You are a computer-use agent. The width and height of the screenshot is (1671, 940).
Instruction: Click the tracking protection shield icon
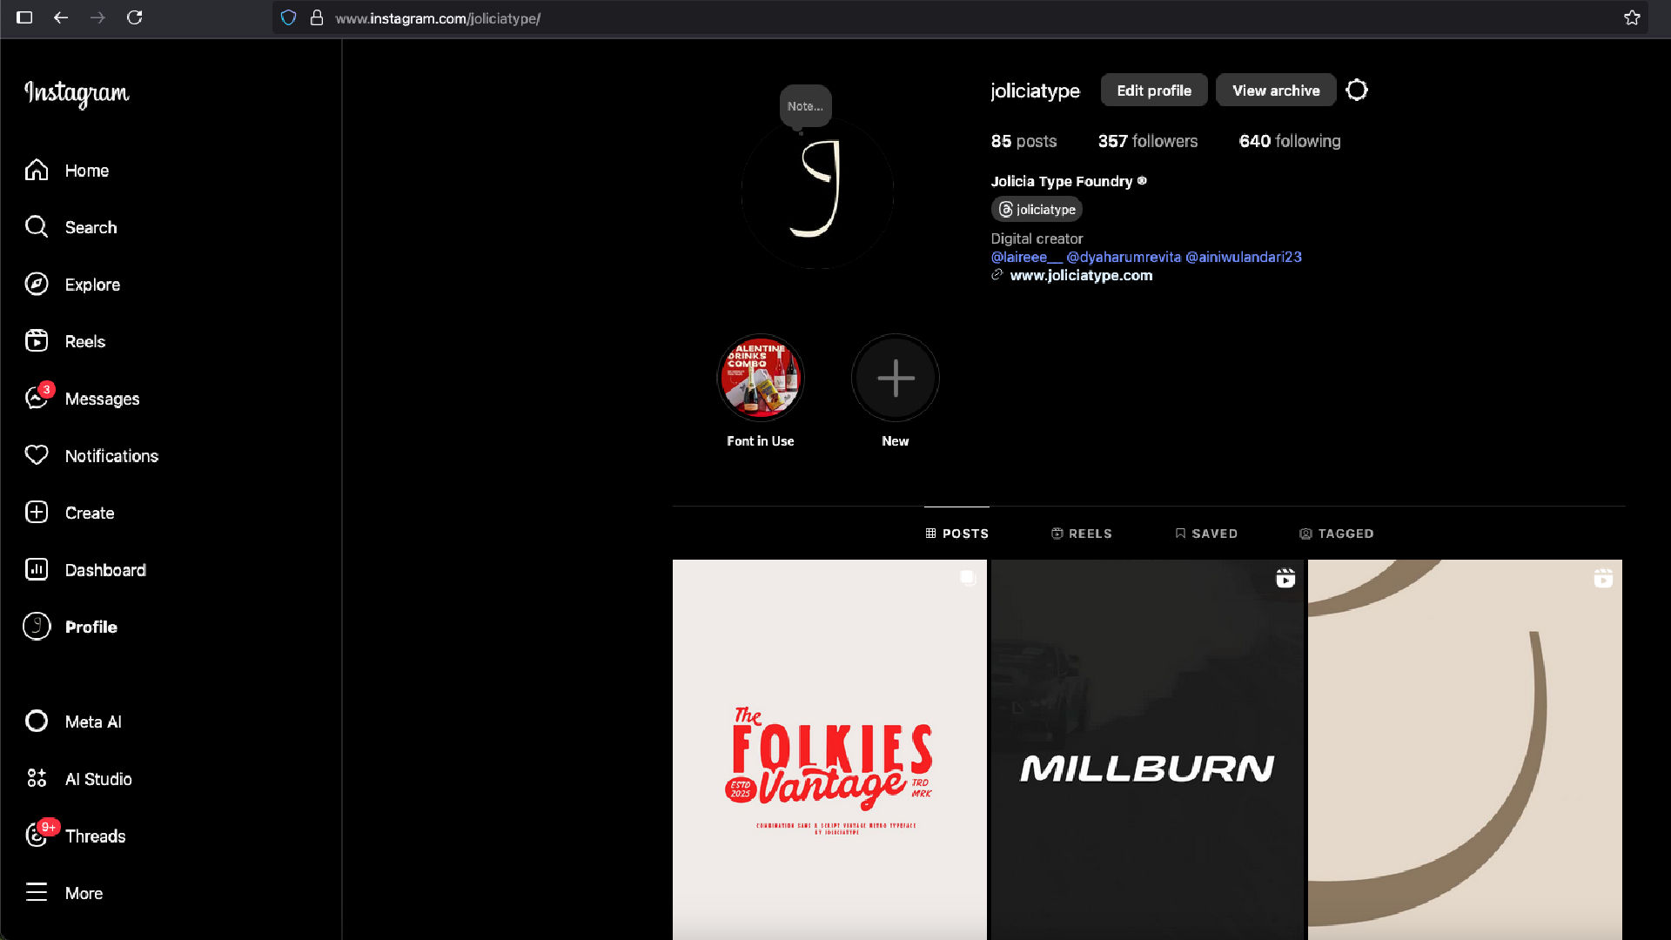[x=289, y=17]
